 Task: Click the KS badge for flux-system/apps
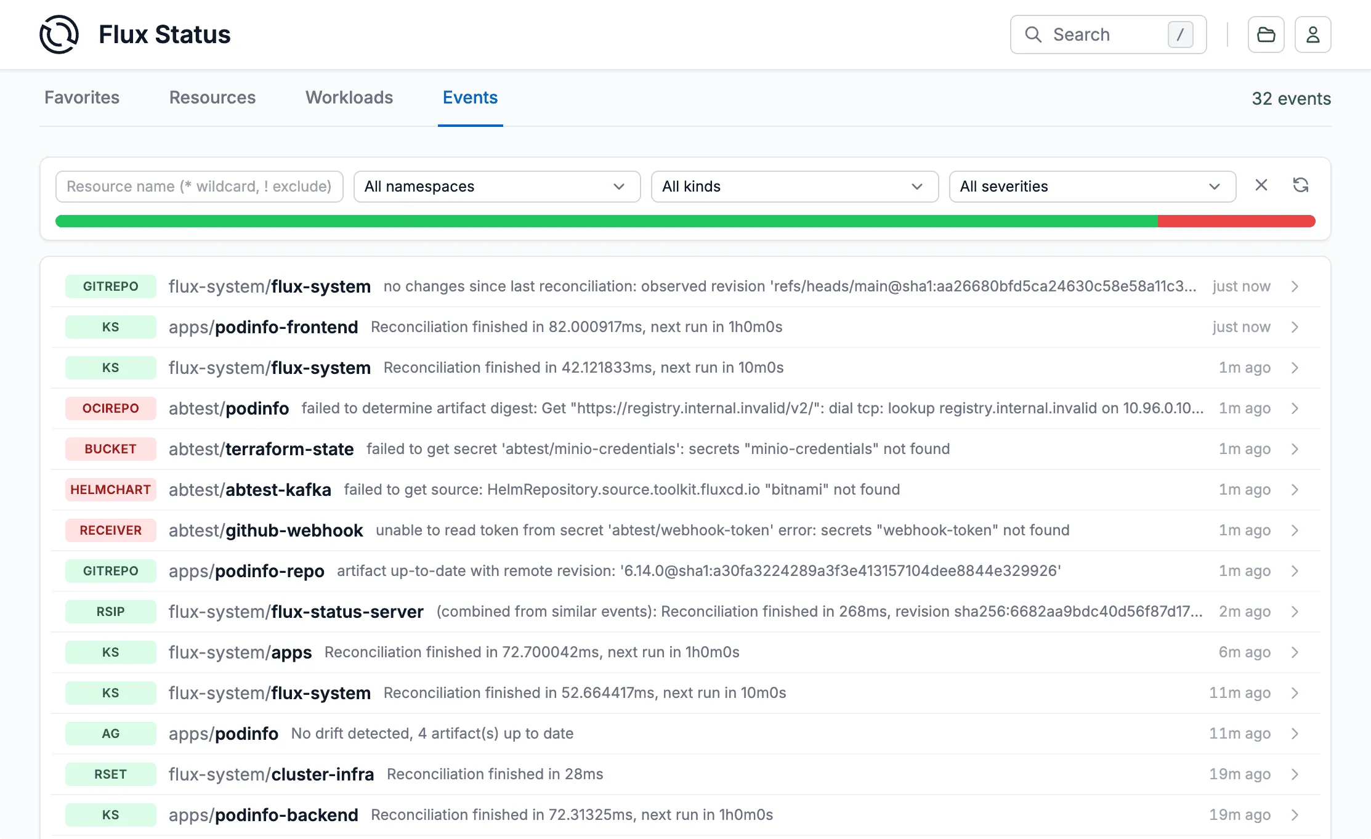tap(111, 652)
